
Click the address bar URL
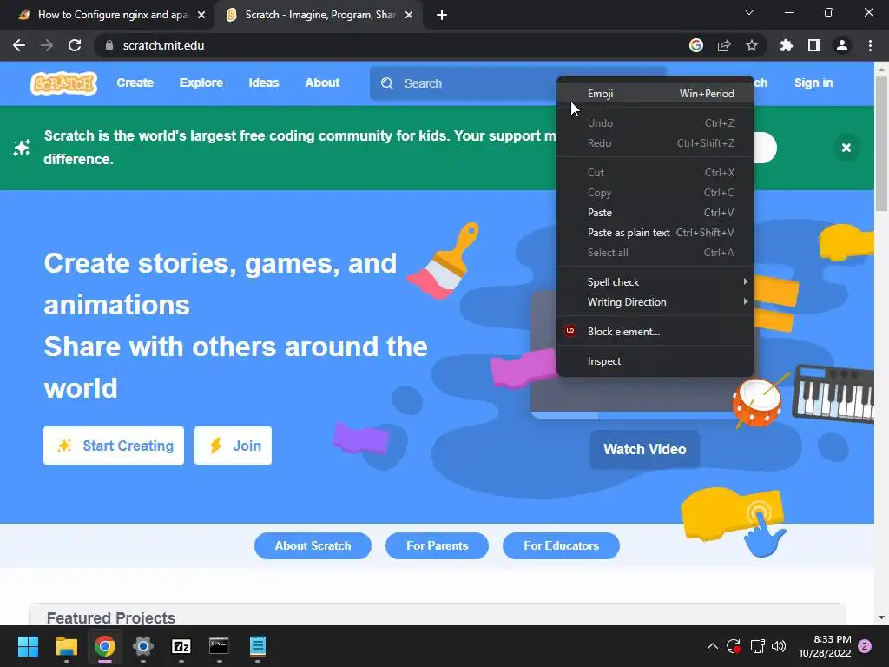pos(163,45)
